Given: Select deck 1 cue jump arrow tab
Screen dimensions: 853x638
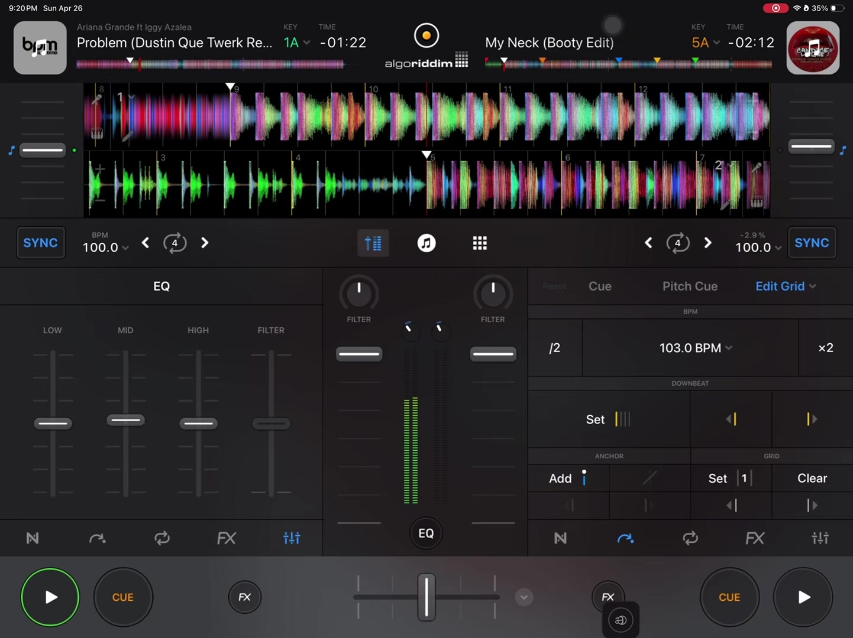Looking at the screenshot, I should pyautogui.click(x=98, y=538).
